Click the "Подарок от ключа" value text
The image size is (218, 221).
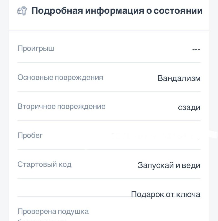pos(166,194)
